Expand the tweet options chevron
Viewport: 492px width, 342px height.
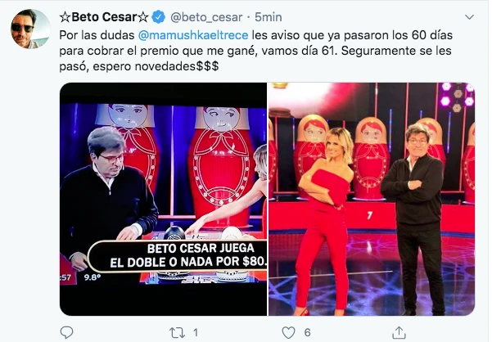(x=469, y=17)
